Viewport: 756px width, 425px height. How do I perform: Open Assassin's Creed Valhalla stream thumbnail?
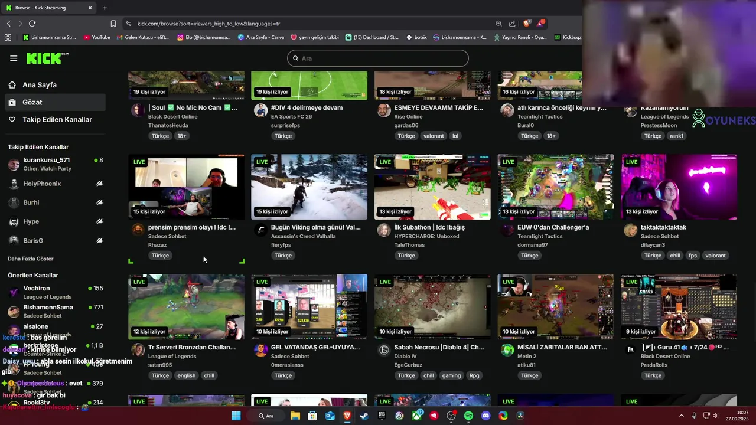pos(309,187)
